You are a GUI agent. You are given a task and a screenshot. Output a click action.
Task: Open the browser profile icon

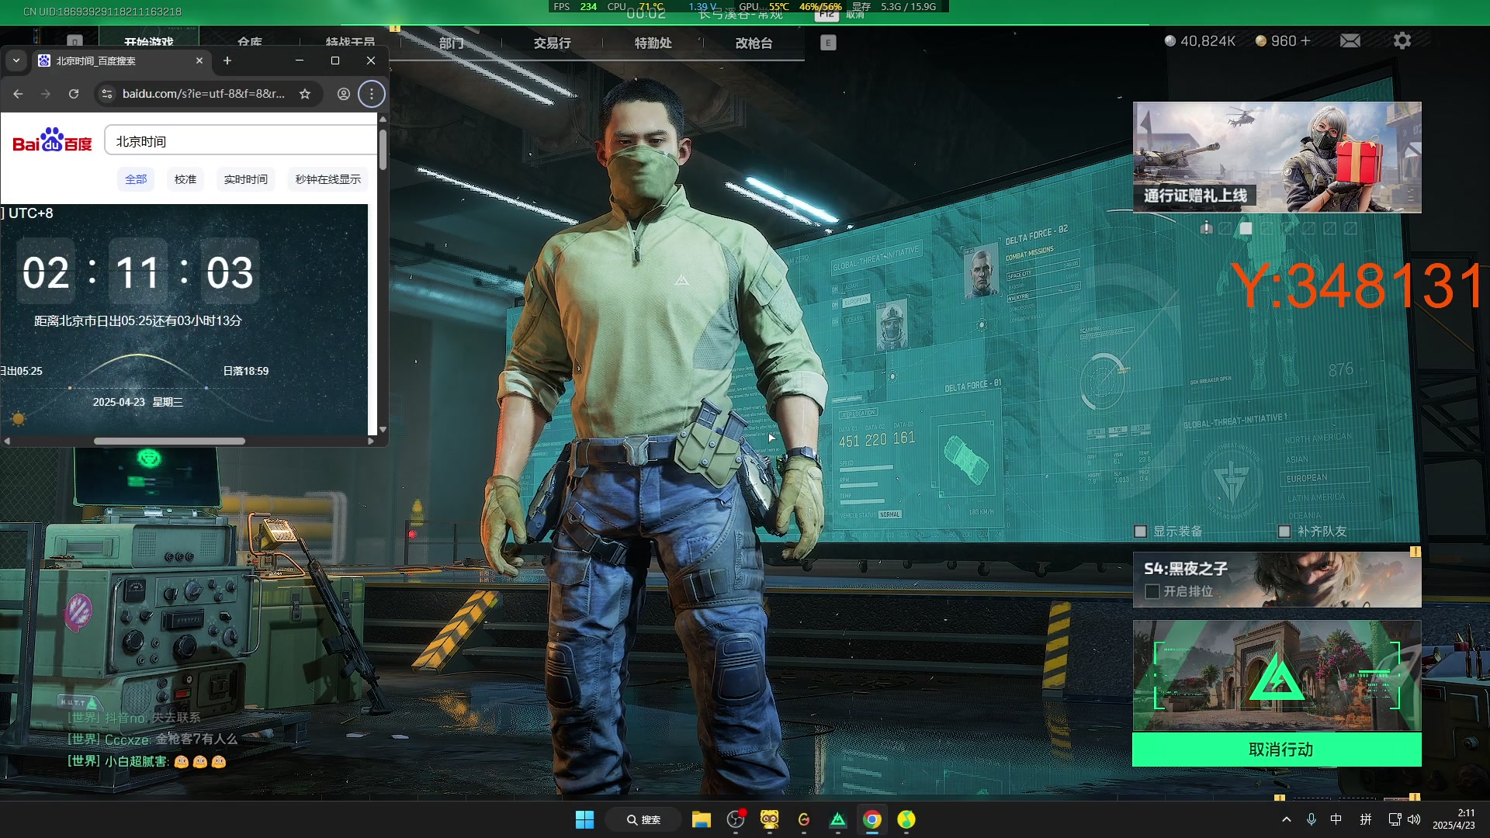[x=344, y=94]
